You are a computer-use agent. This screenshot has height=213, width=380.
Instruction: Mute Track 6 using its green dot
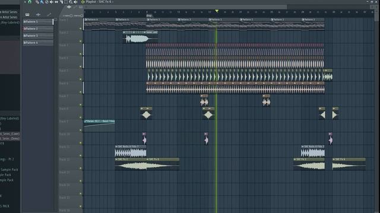81,92
